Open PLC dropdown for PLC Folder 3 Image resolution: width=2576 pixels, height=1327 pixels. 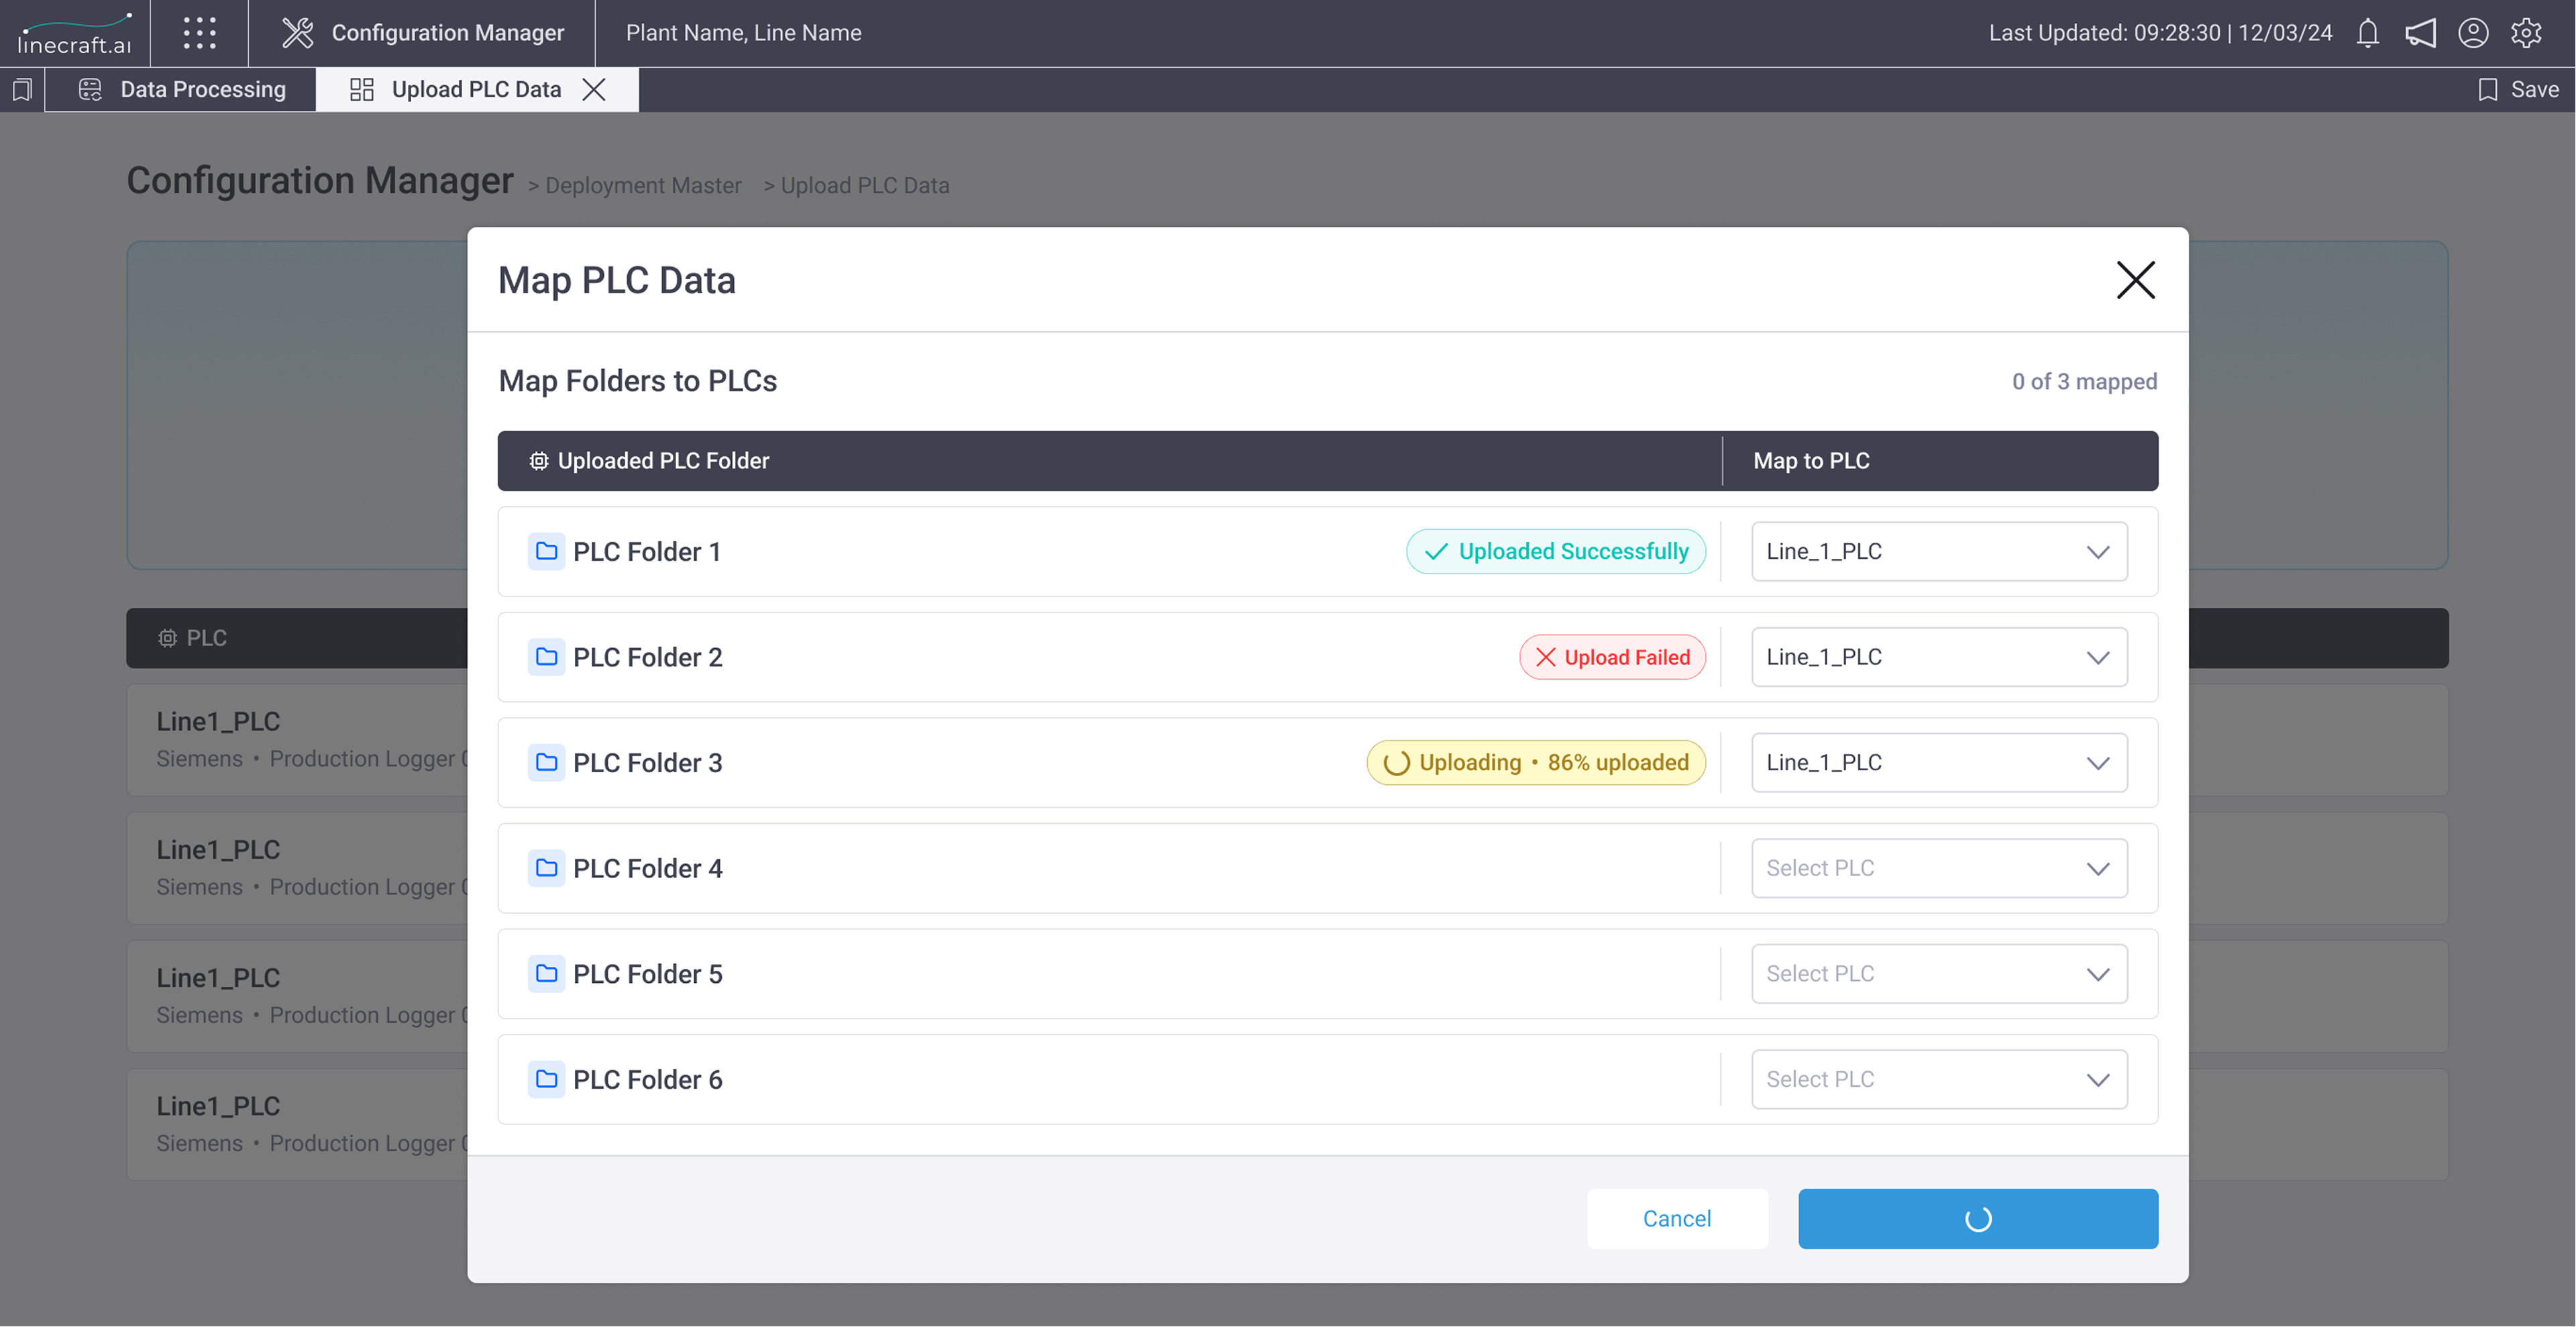click(1939, 763)
